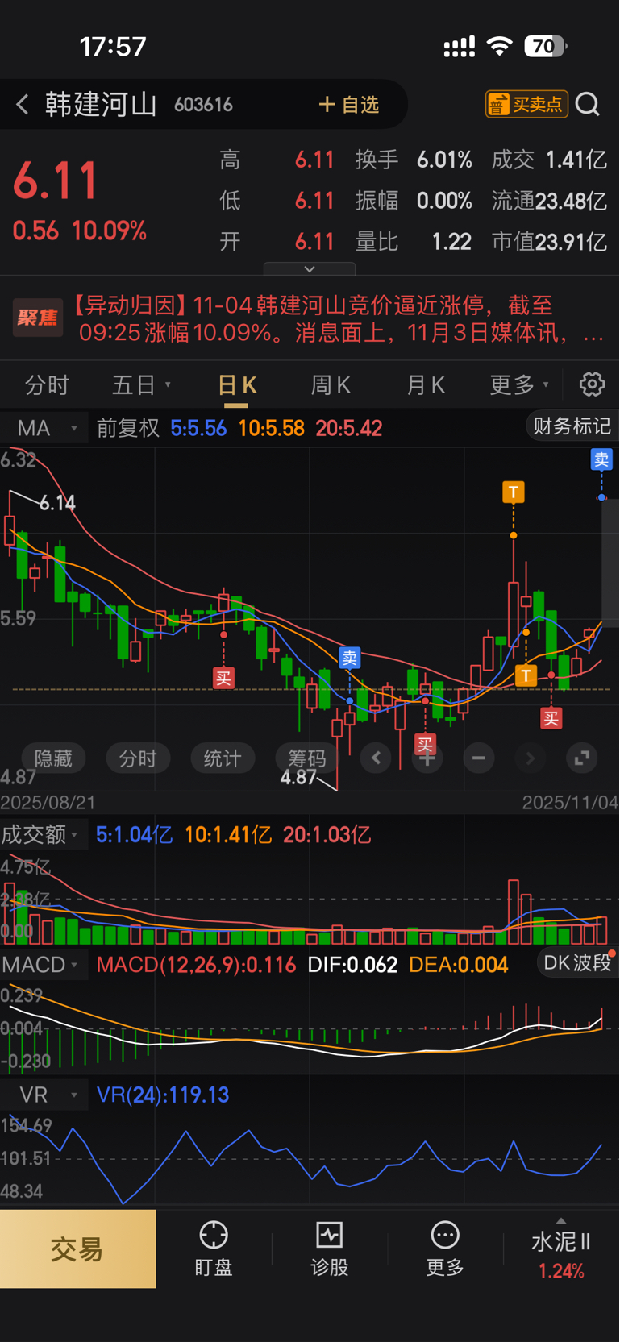Open the 更多 period dropdown

(519, 385)
